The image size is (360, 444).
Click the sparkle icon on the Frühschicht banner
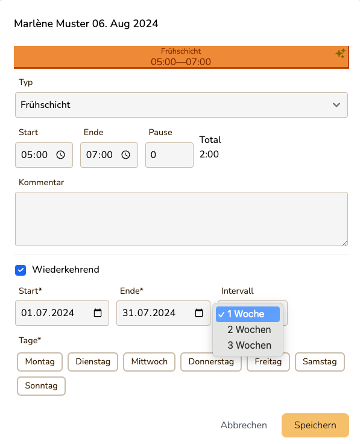click(x=341, y=53)
